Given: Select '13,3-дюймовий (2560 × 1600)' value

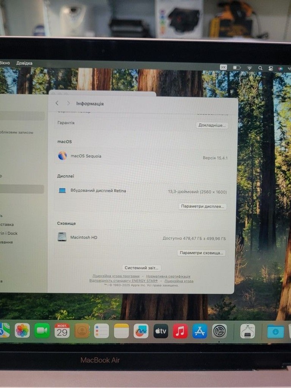Looking at the screenshot, I should tap(197, 191).
